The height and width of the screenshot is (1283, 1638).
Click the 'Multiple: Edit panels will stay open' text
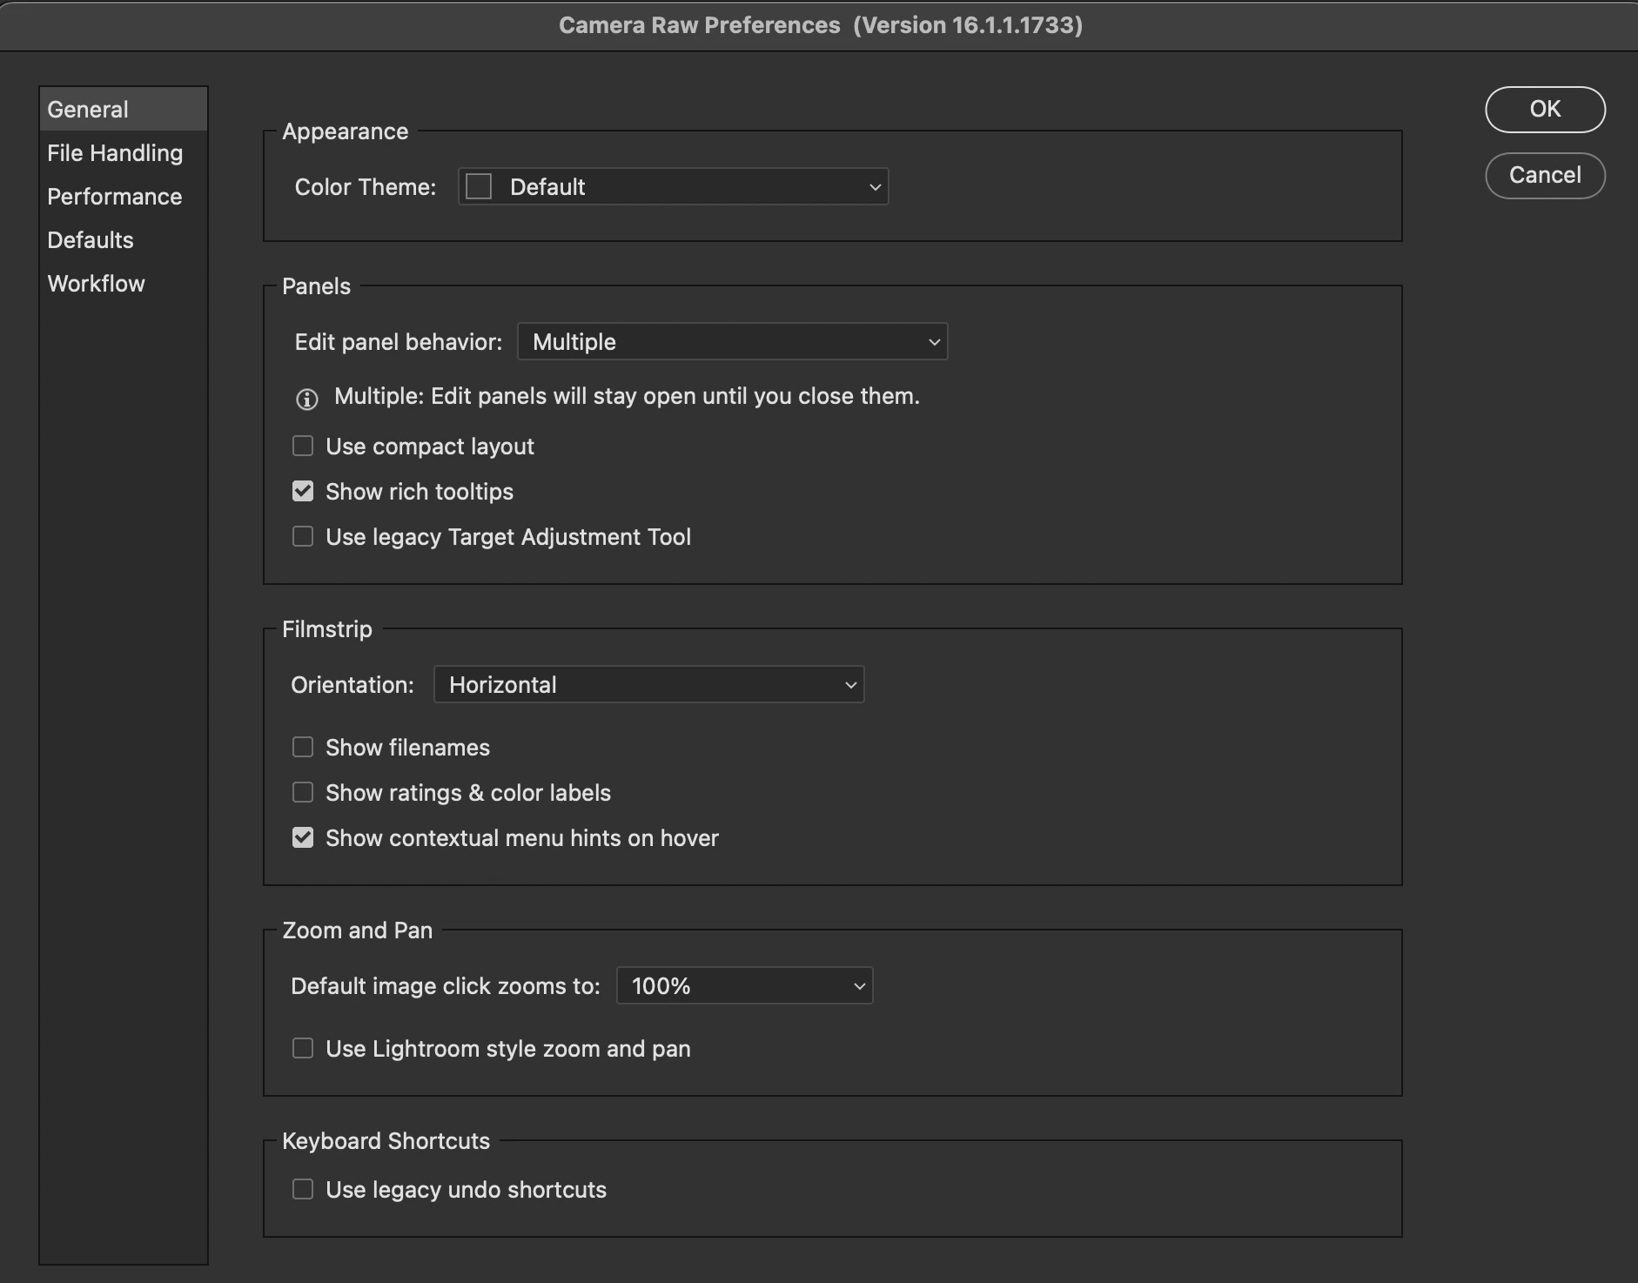pos(627,396)
